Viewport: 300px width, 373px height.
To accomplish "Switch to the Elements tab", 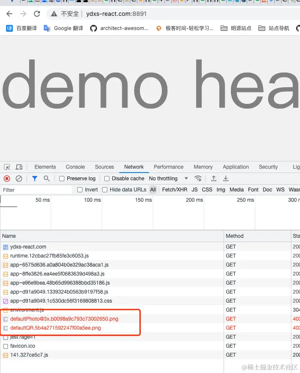I will coord(45,167).
